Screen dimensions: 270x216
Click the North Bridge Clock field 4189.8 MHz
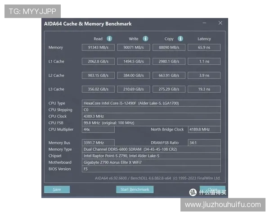tap(204, 129)
